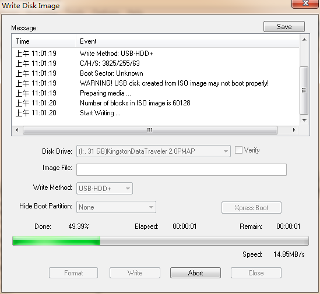This screenshot has width=320, height=294.
Task: Close the Write Disk Image window
Action: tap(305, 3)
